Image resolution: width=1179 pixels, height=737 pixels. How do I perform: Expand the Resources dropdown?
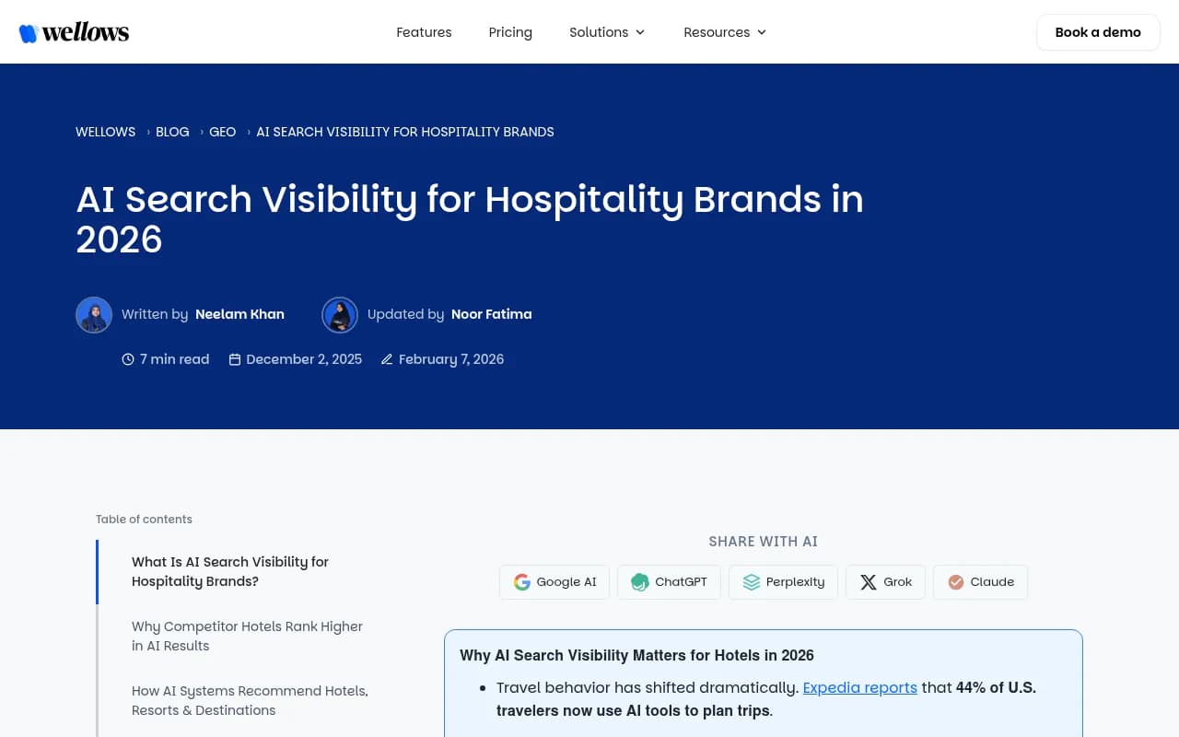tap(725, 32)
